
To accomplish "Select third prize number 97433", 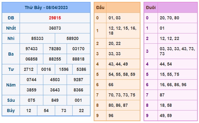I will coord(31,49).
